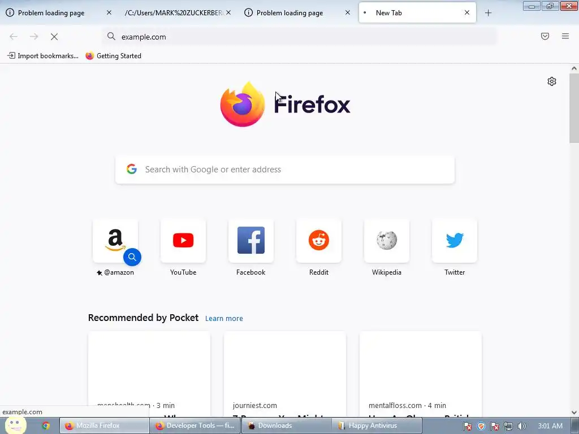The width and height of the screenshot is (579, 434).
Task: Go forward using the right arrow button
Action: 34,37
